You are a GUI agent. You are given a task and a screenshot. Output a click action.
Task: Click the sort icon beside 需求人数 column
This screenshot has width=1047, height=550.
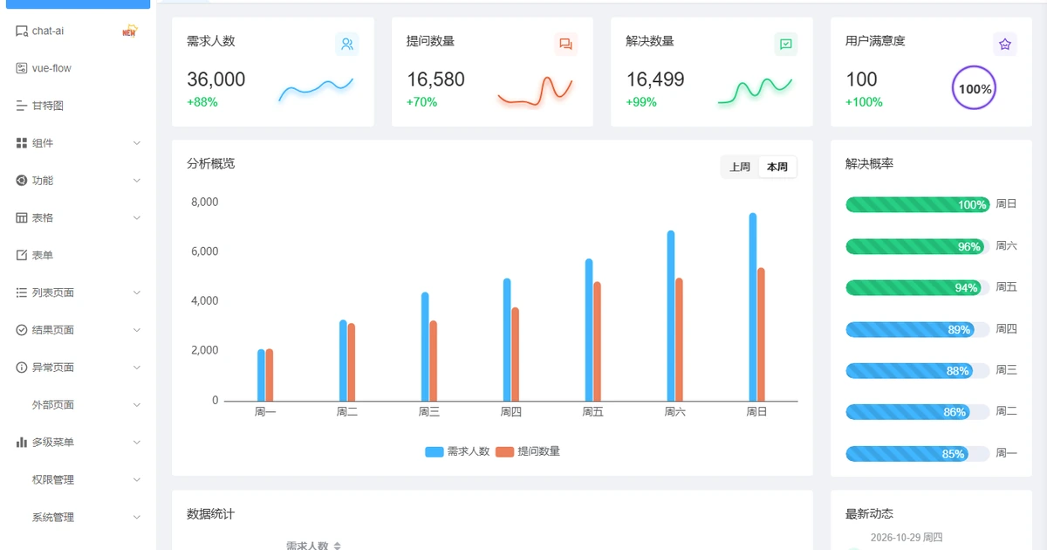(x=337, y=546)
